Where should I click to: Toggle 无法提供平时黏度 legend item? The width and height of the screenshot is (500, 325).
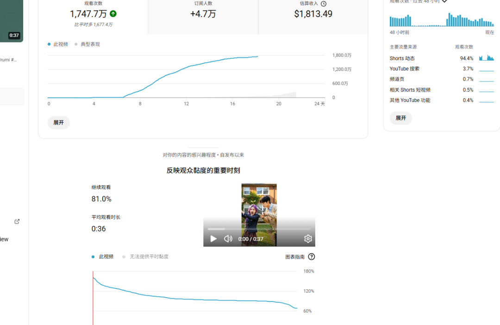click(145, 257)
